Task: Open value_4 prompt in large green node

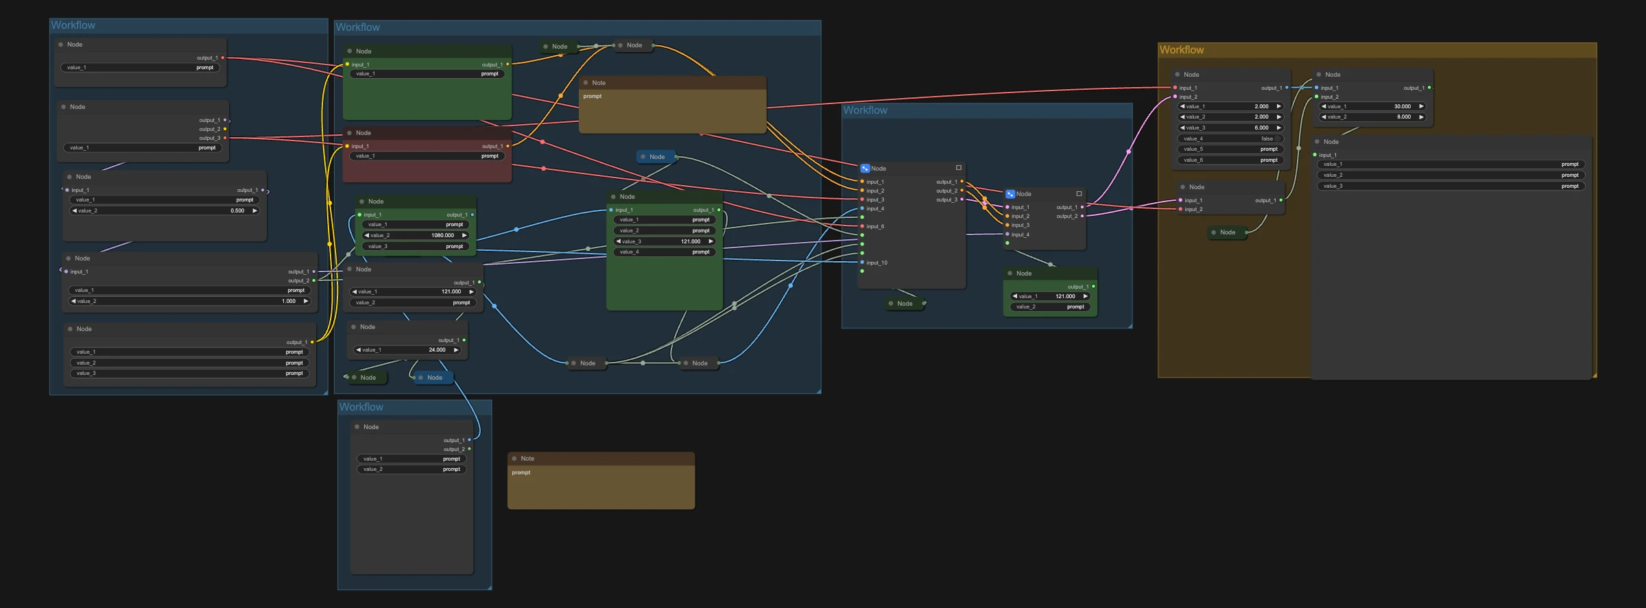Action: pos(665,252)
